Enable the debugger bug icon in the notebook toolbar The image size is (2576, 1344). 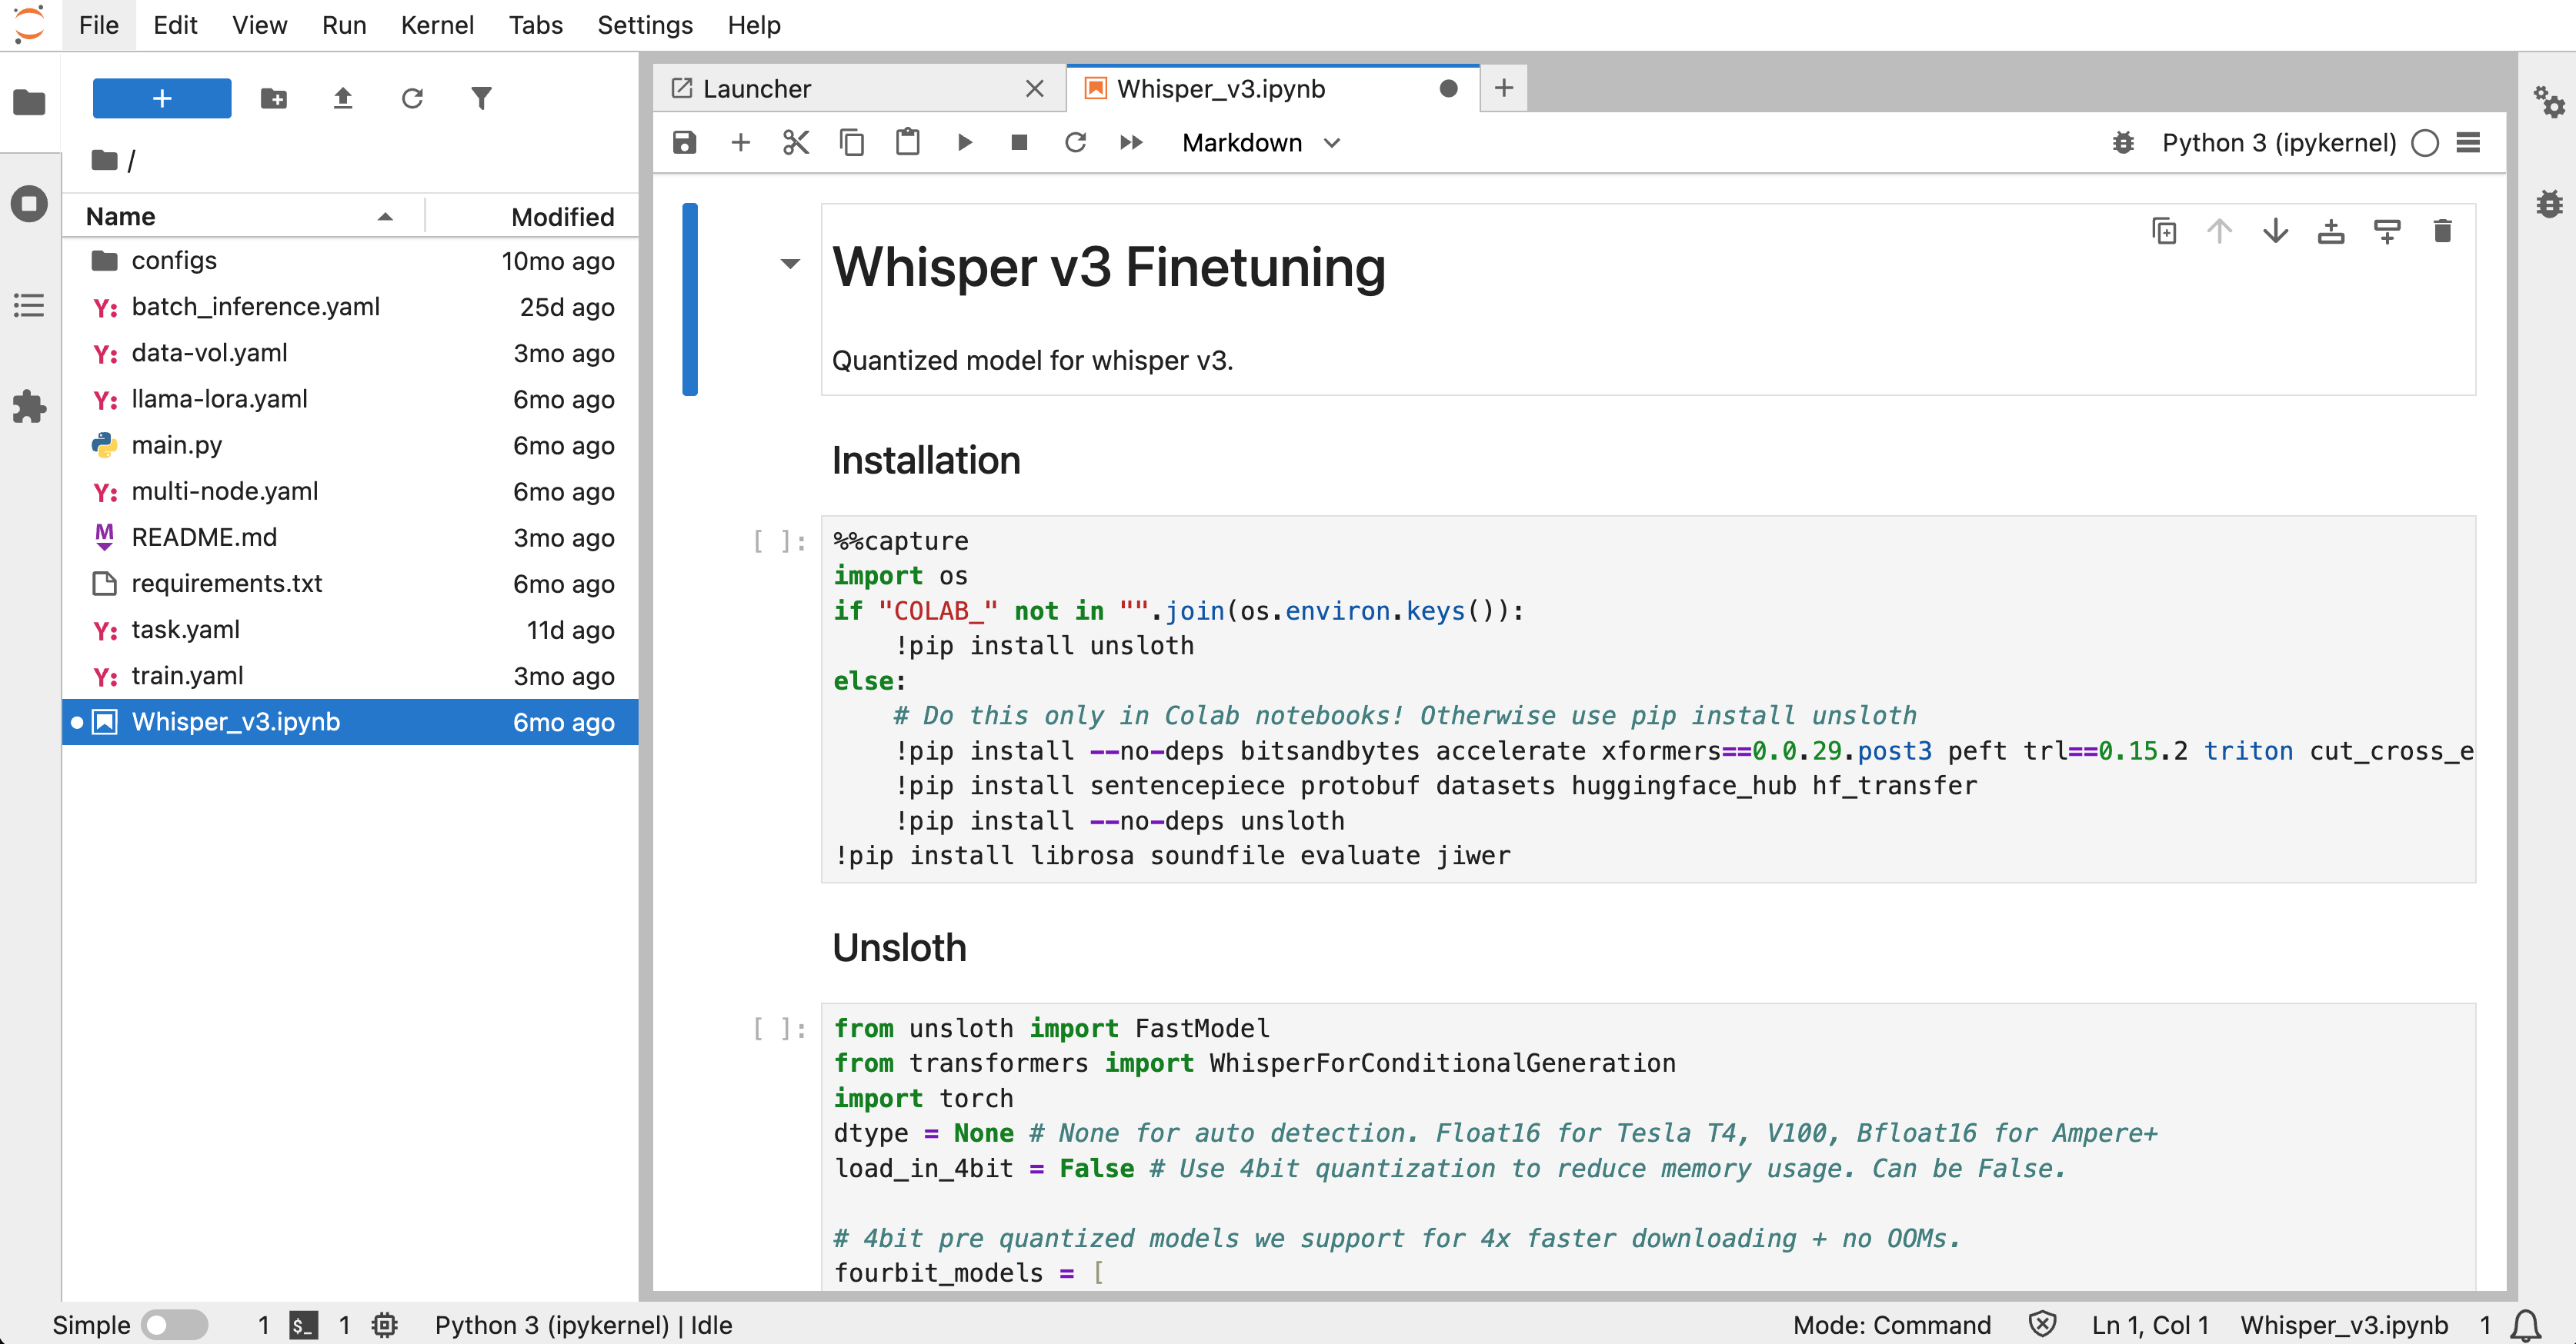2123,143
